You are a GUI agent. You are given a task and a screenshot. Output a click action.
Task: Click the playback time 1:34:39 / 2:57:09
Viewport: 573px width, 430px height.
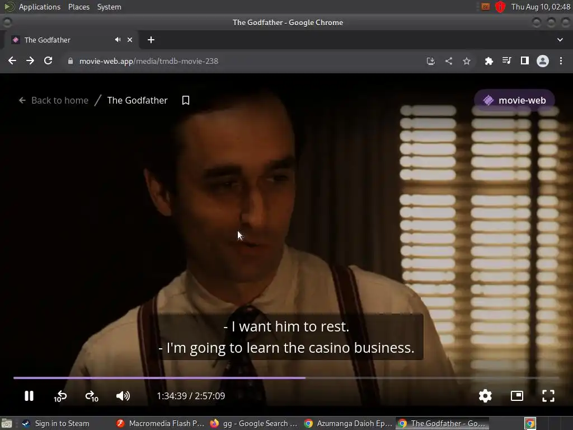coord(191,396)
